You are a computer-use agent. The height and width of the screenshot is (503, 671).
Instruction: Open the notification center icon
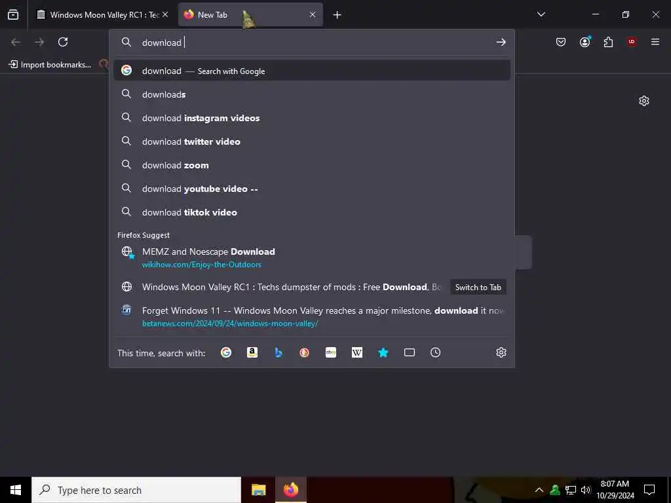click(x=649, y=490)
